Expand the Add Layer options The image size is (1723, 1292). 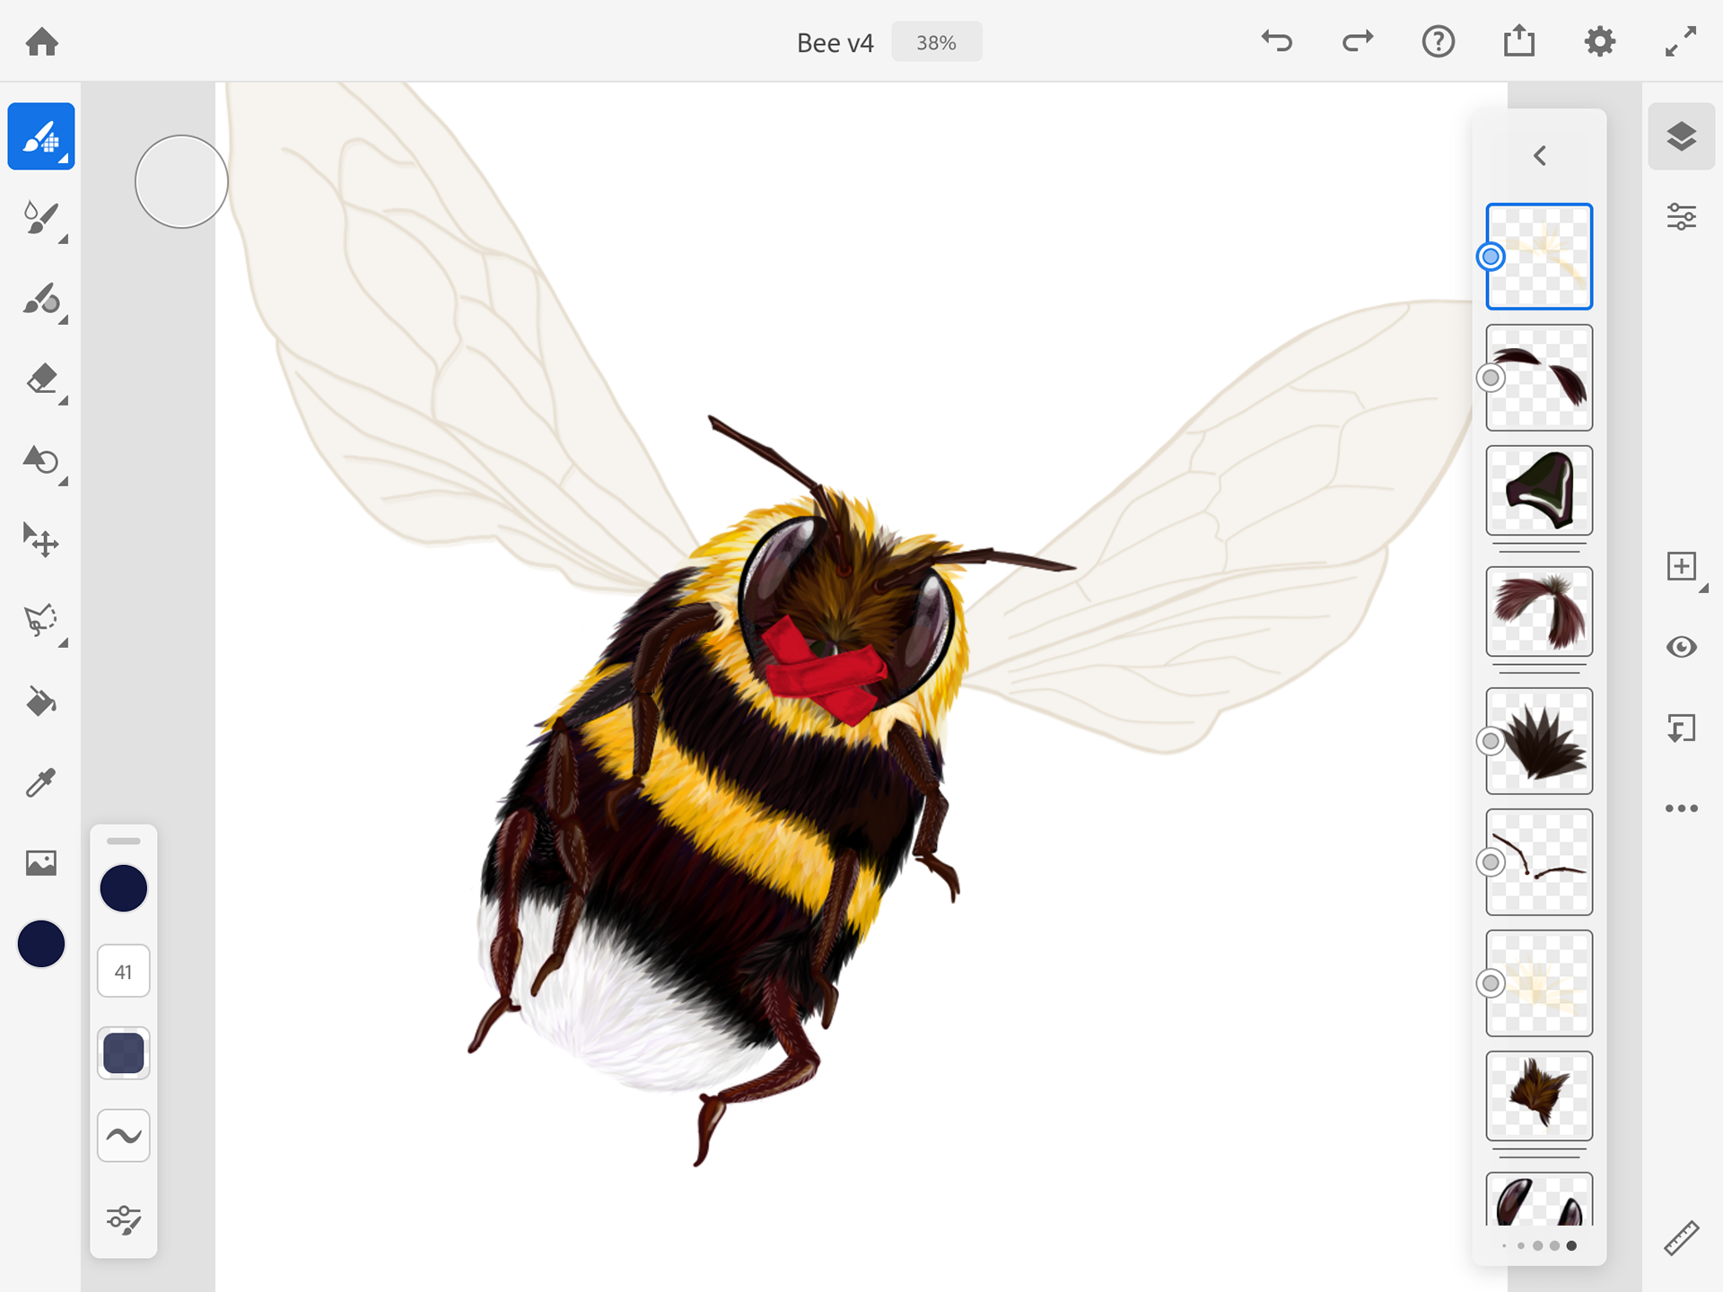click(x=1681, y=567)
